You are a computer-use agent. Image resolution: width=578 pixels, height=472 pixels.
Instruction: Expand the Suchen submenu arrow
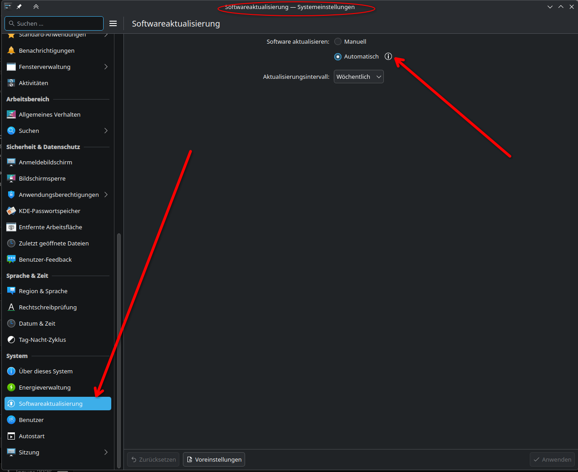[x=106, y=131]
